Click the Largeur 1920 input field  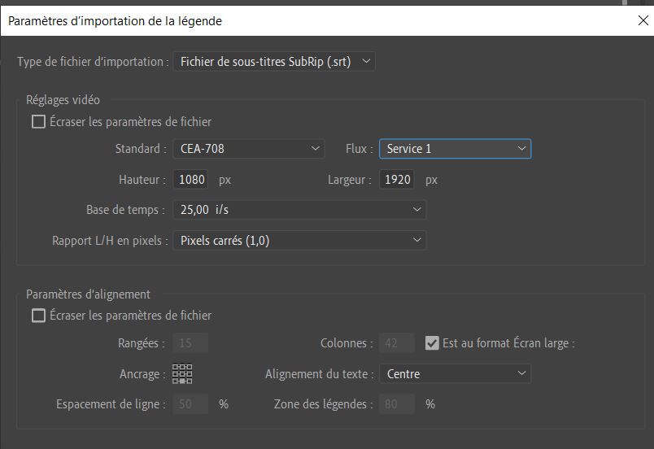[397, 179]
